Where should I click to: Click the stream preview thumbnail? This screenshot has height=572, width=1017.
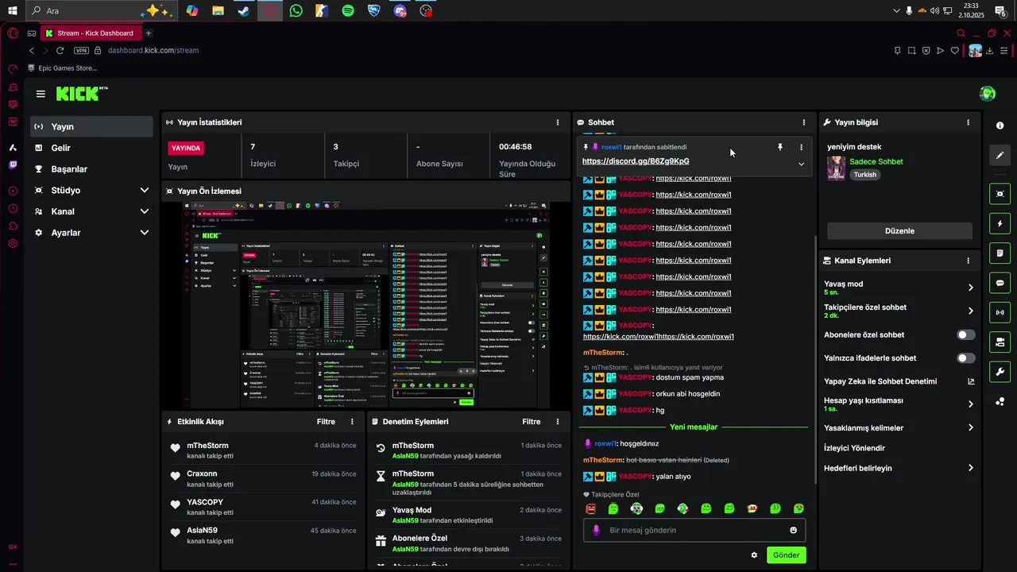(x=366, y=304)
